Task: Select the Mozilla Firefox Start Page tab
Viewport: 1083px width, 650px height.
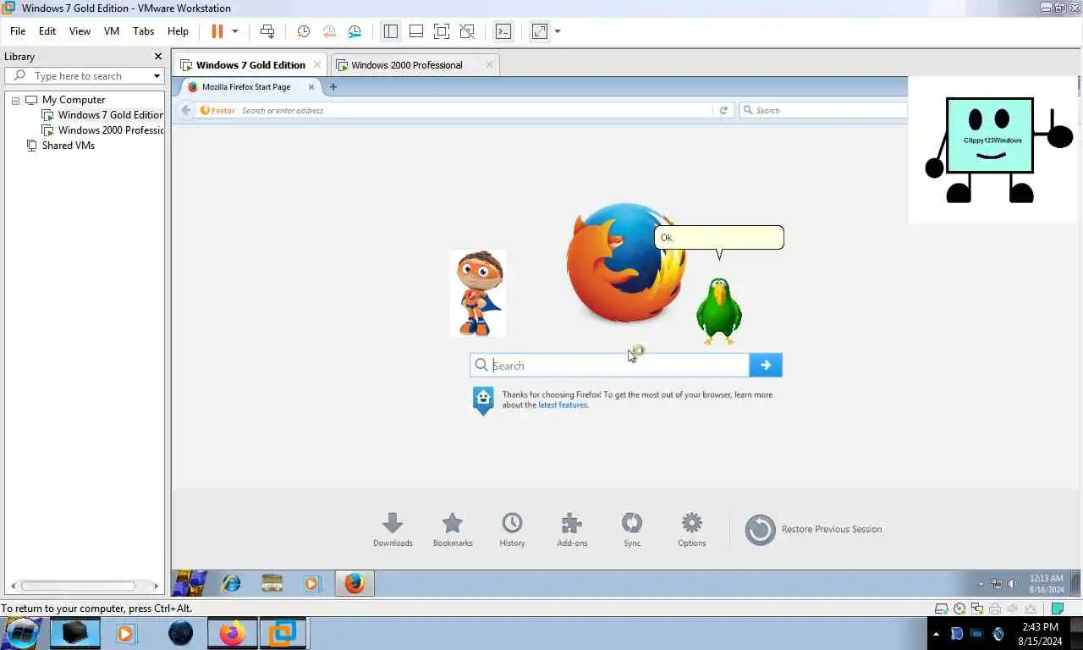Action: tap(248, 87)
